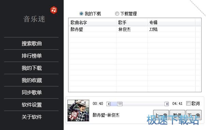206x130 pixels.
Task: Select the song row 醉赤壁
Action: (134, 29)
